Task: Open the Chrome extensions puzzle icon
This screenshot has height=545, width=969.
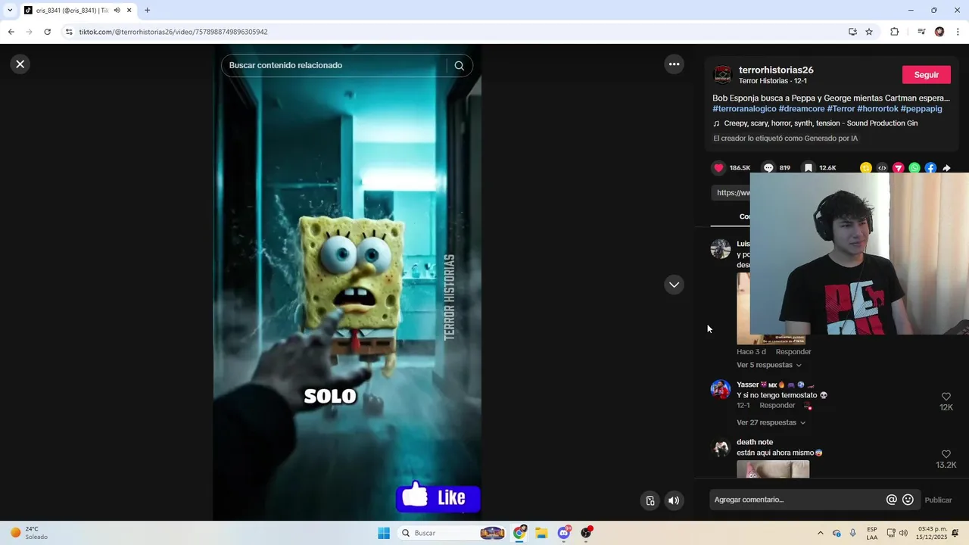Action: [x=894, y=32]
